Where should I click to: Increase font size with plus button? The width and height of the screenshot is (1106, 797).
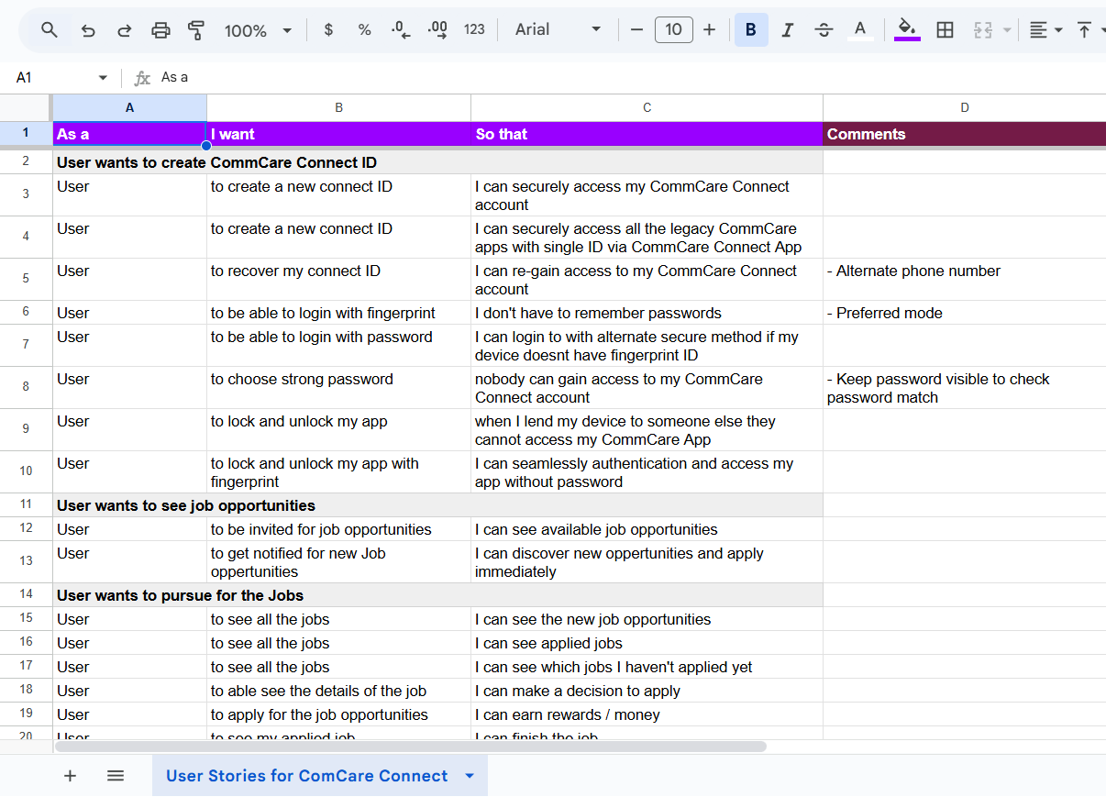tap(709, 30)
